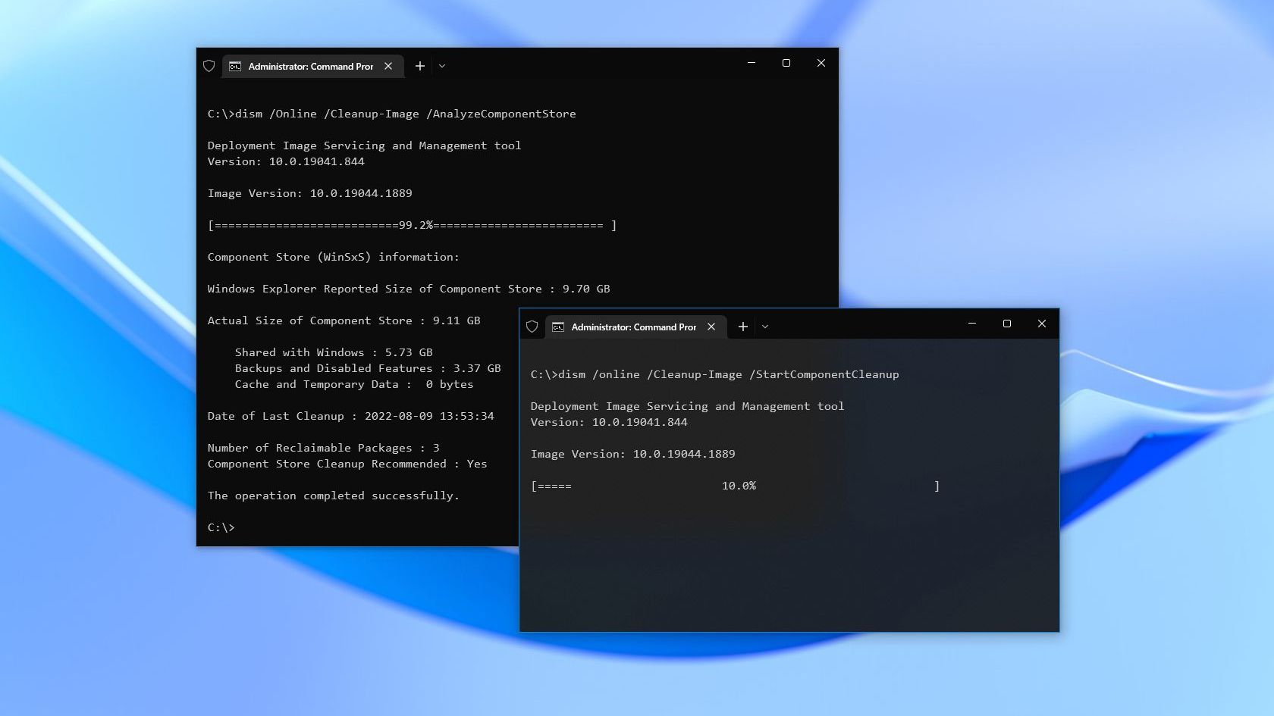Close the front terminal window

(1042, 324)
